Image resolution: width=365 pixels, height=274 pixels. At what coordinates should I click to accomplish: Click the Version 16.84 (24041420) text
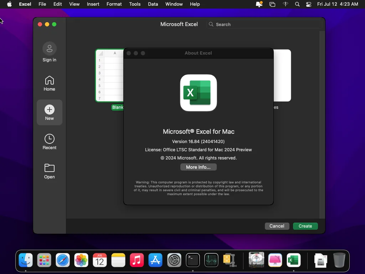click(198, 141)
